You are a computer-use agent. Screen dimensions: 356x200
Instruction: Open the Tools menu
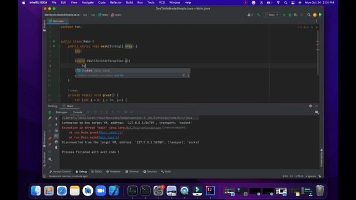[x=151, y=2]
